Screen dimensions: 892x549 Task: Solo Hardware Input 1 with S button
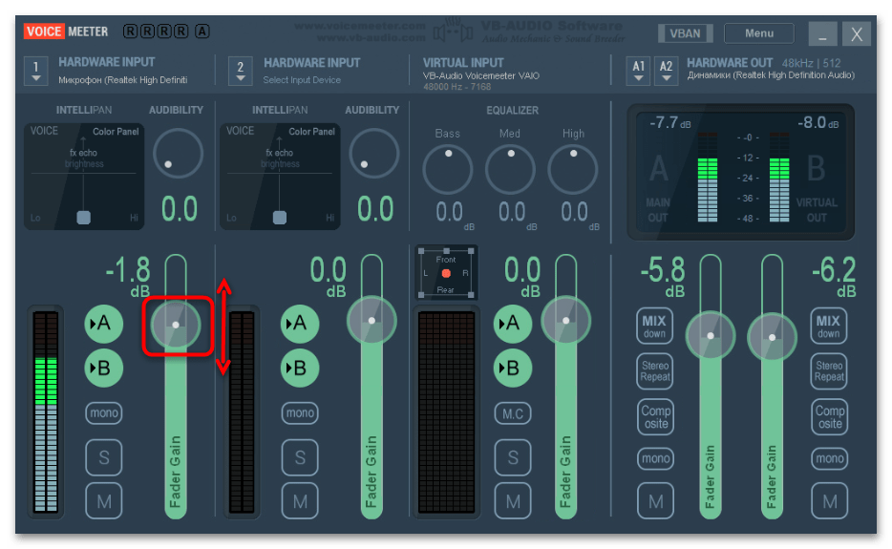(x=103, y=457)
